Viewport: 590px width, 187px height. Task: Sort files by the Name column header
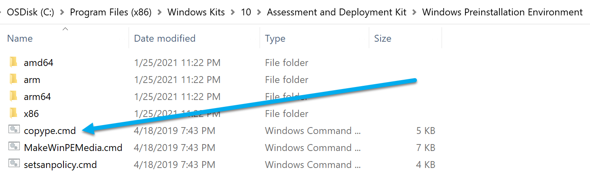point(20,38)
